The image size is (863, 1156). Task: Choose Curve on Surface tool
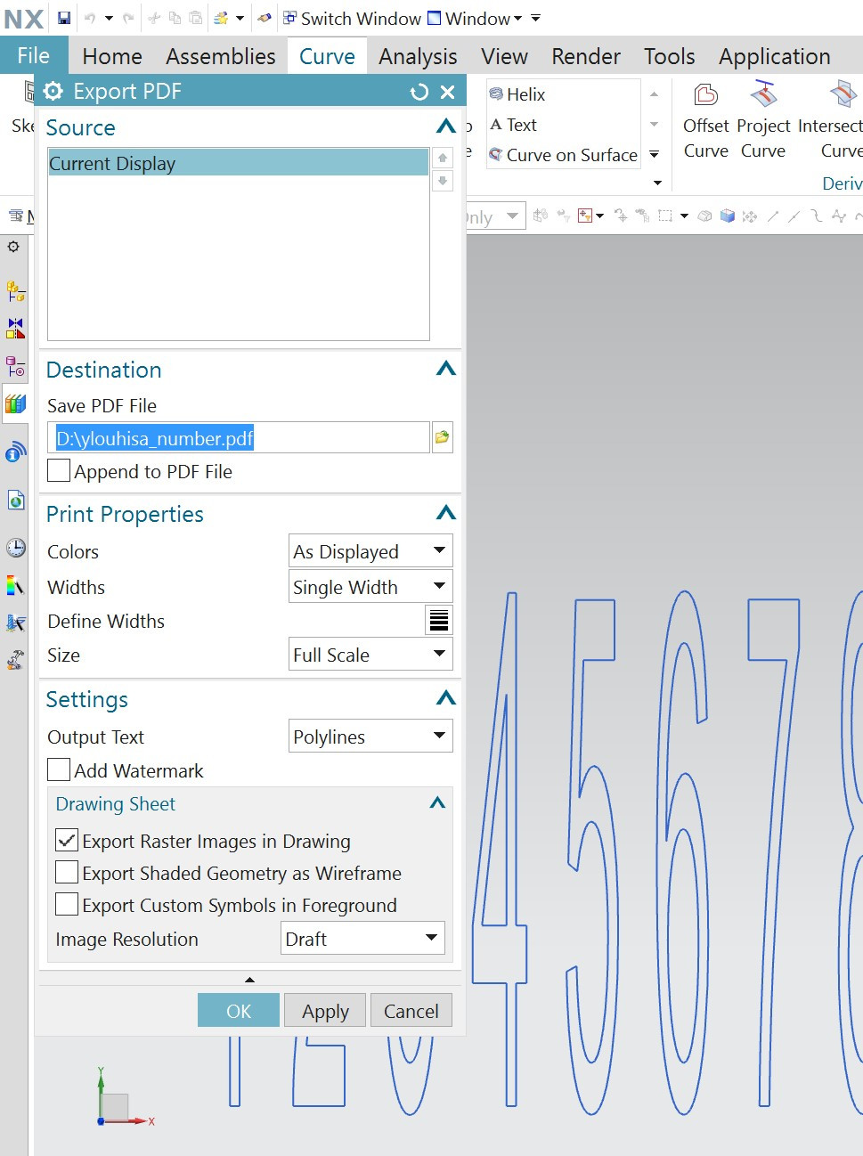point(563,155)
